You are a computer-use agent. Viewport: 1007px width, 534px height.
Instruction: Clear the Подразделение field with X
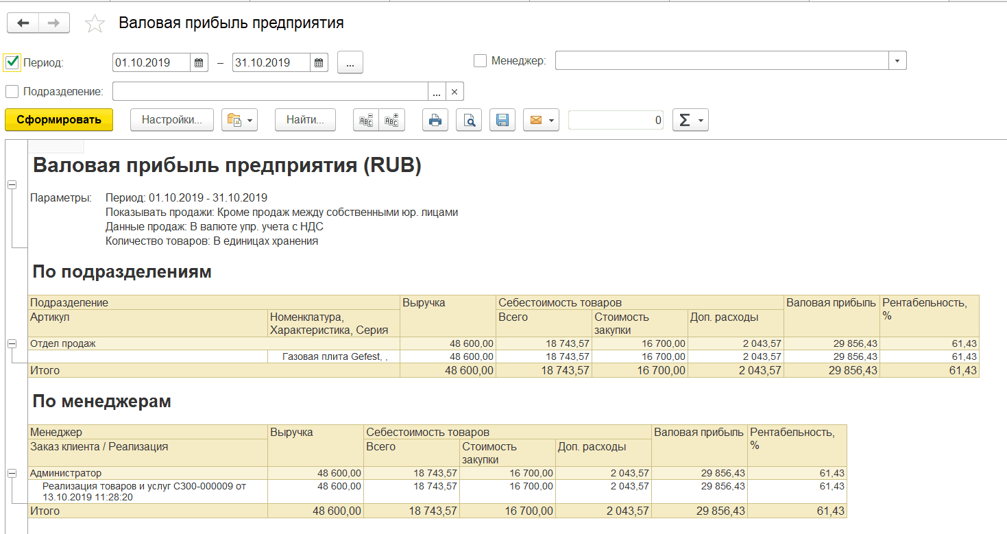pos(455,91)
